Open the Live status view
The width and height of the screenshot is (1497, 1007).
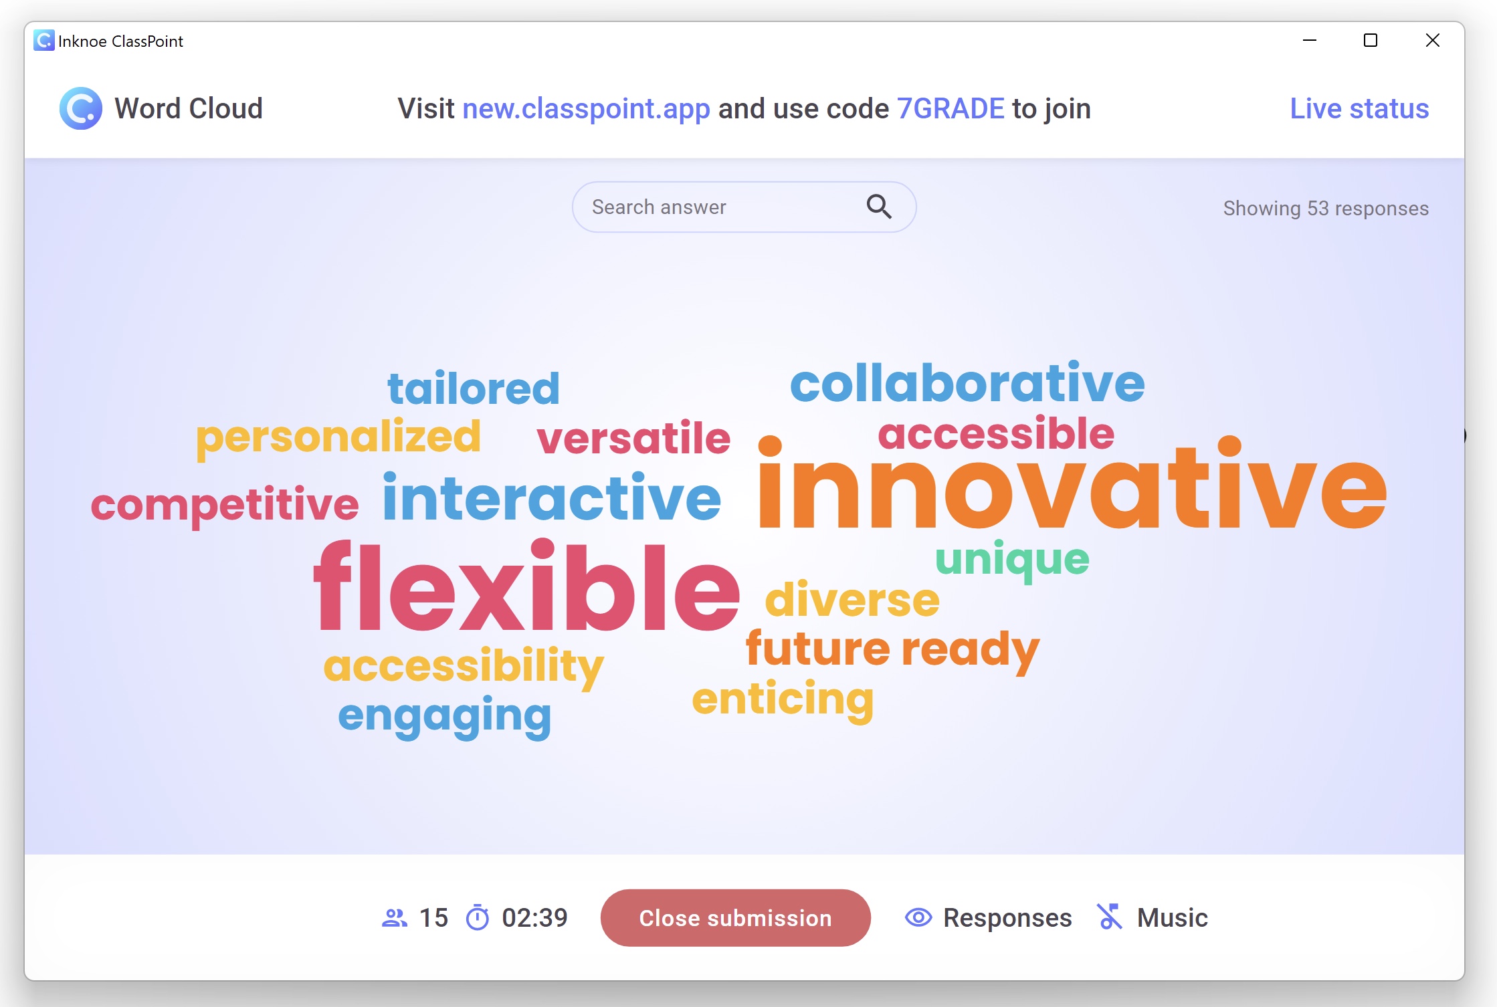1359,108
